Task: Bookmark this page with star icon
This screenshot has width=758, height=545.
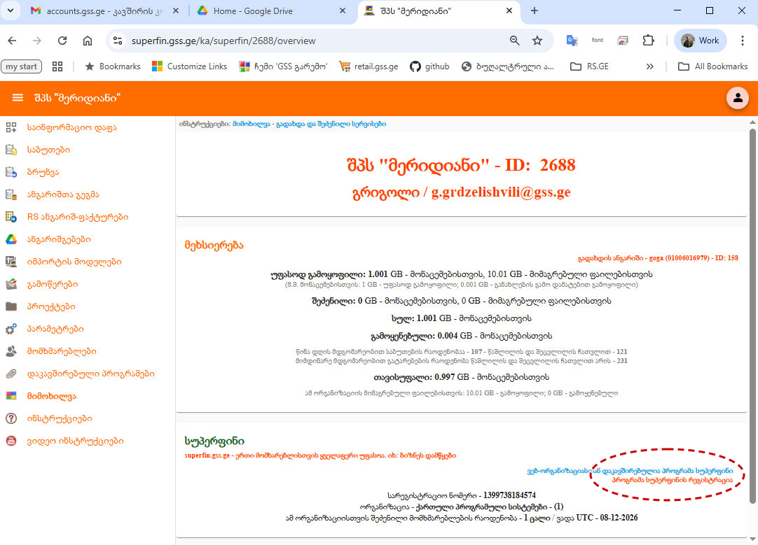Action: 537,41
